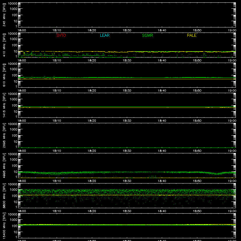This screenshot has height=241, width=241.
Task: Click the yellow PALE station label
Action: [192, 35]
